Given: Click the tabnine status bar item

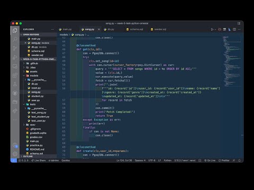Looking at the screenshot, I should 54,160.
